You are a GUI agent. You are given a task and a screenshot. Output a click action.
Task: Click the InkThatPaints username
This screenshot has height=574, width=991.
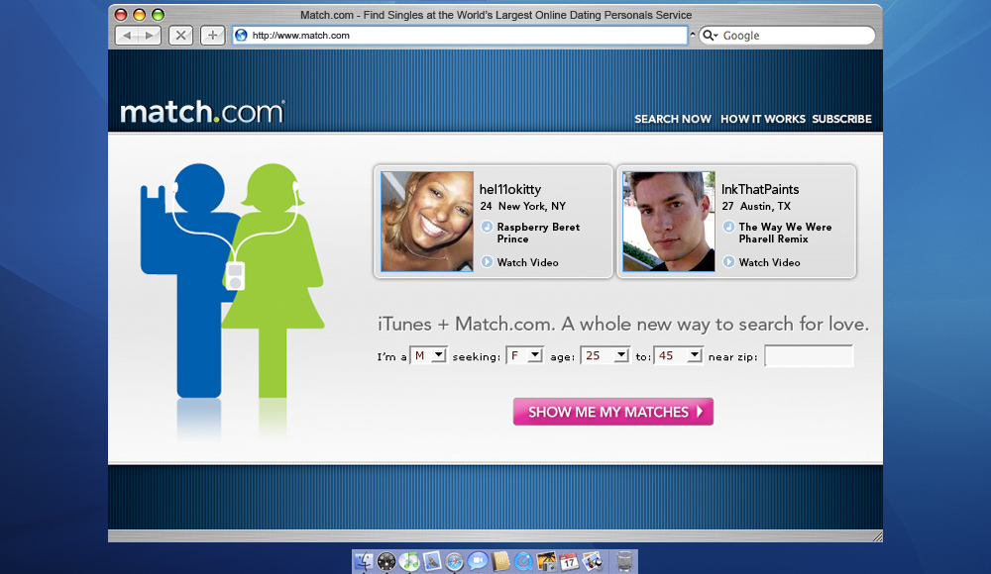[760, 189]
